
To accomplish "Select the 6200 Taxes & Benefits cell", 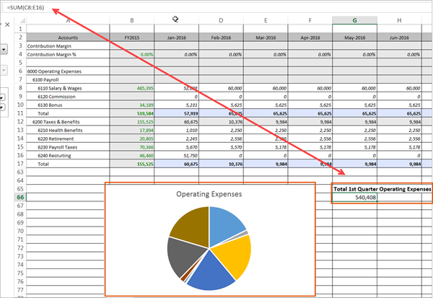I will 68,122.
